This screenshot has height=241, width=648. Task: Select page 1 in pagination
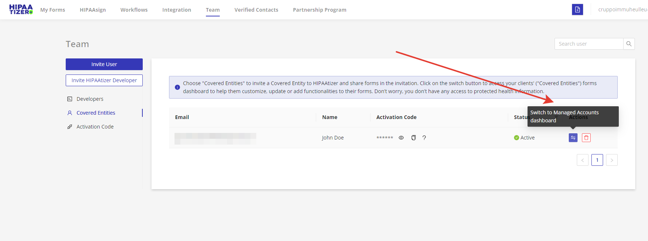597,160
